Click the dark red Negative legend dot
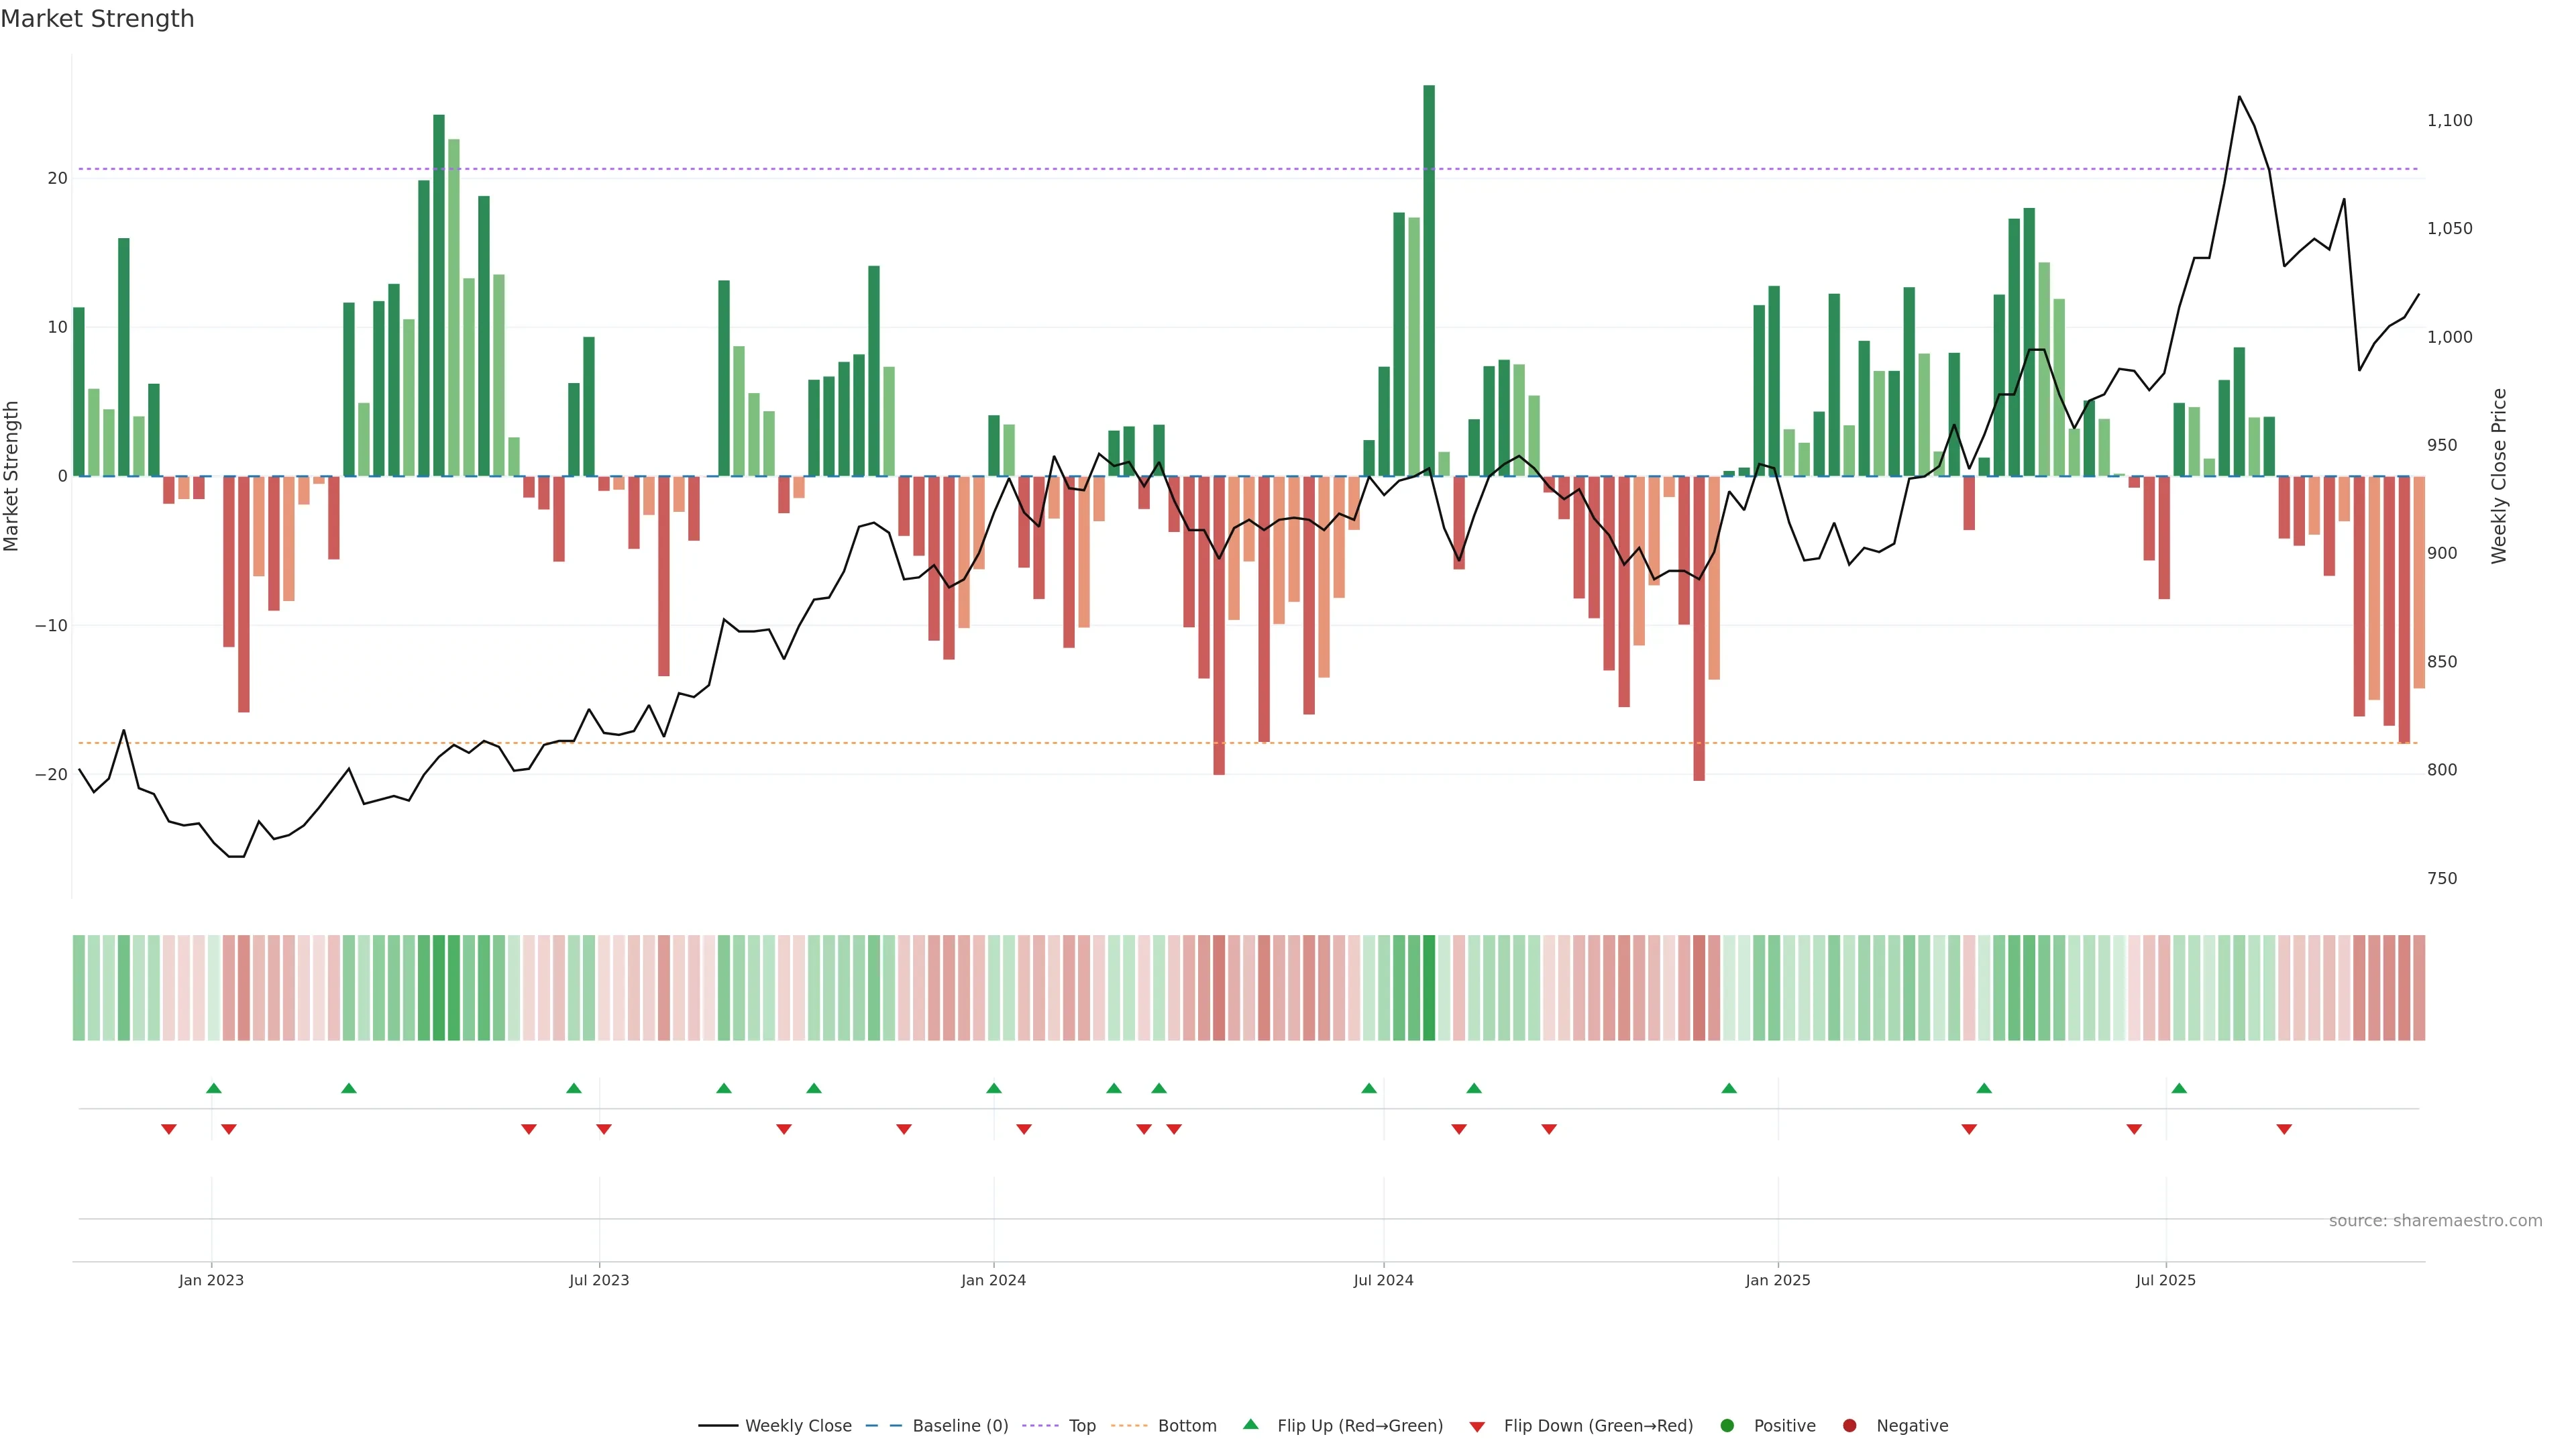Viewport: 2576px width, 1449px height. tap(1849, 1426)
